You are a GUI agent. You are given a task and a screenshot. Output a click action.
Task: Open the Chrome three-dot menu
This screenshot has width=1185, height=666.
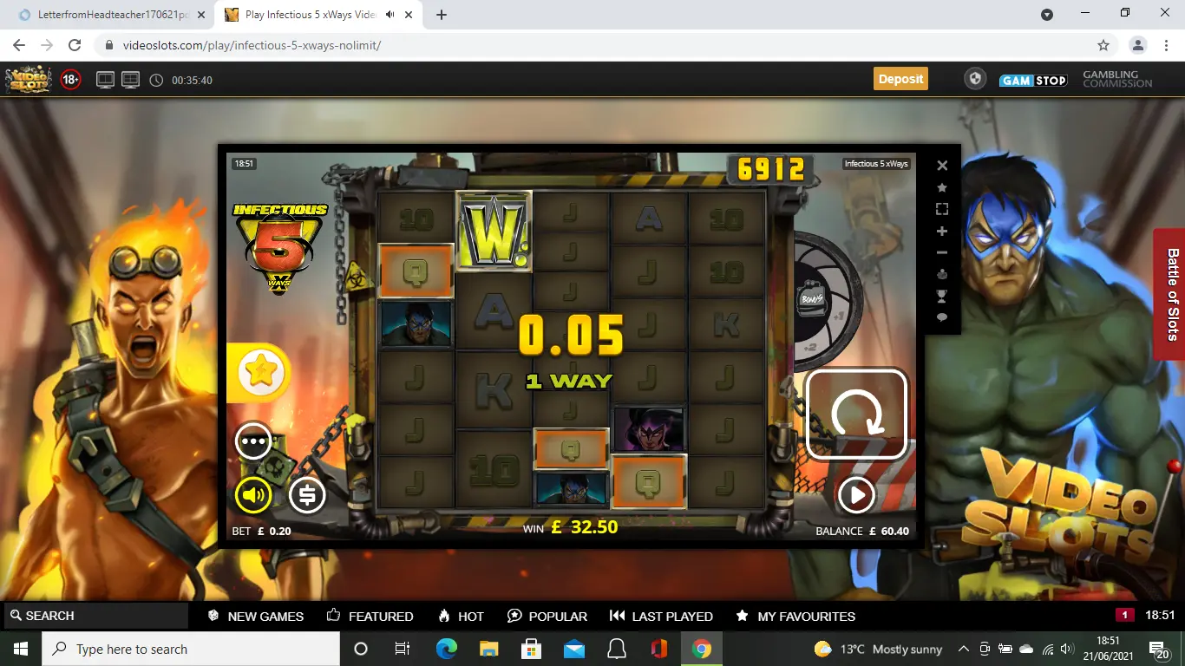(1165, 45)
